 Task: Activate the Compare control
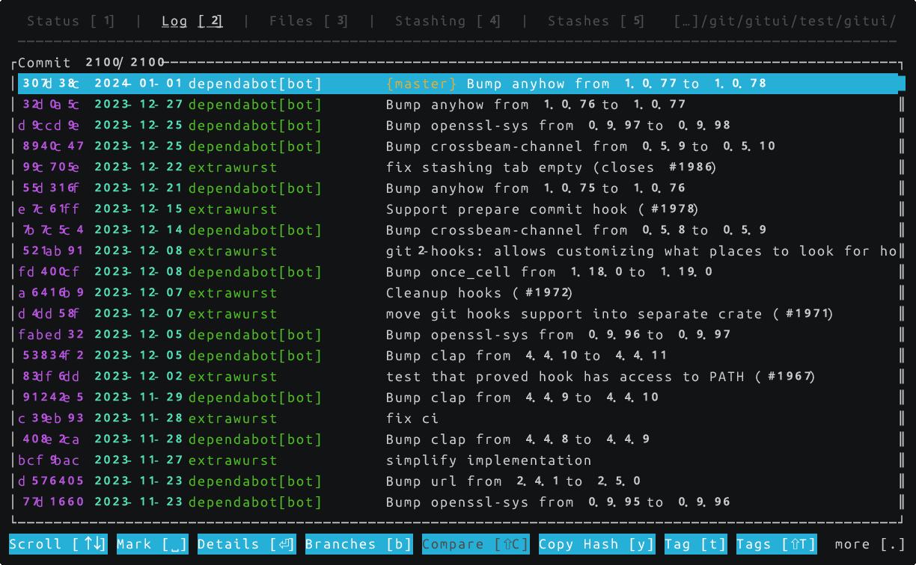click(x=474, y=544)
